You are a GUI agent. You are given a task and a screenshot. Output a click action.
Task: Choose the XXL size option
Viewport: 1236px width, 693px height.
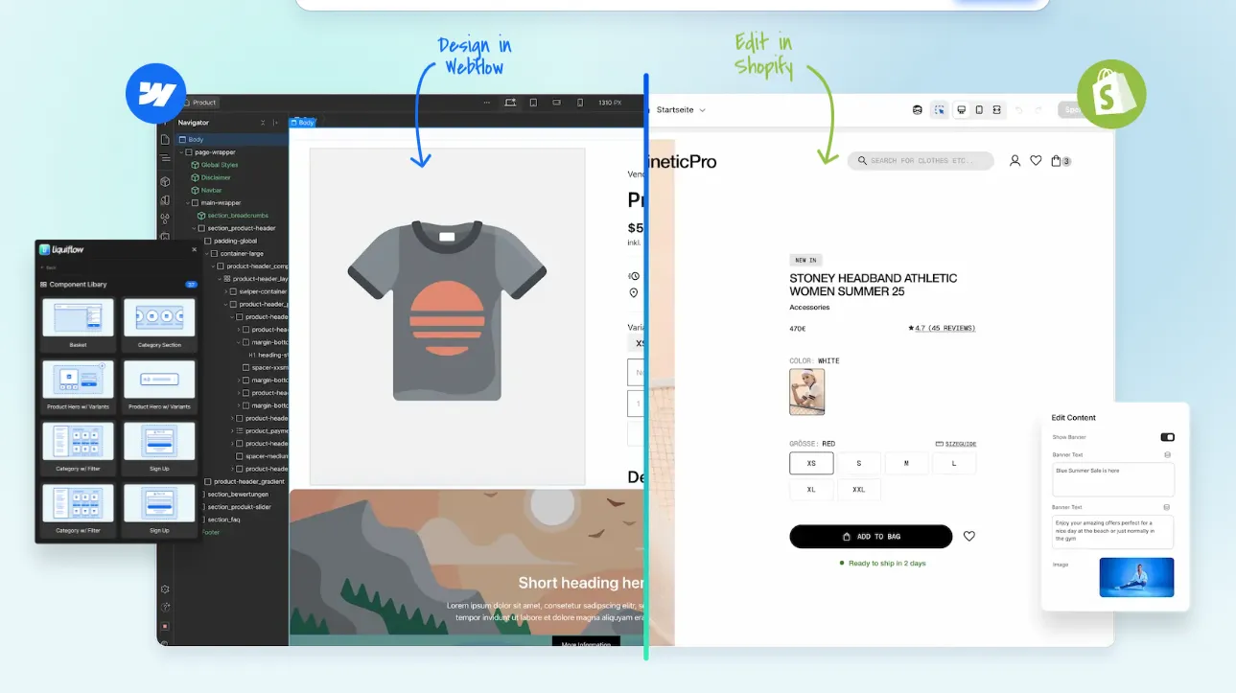coord(858,489)
